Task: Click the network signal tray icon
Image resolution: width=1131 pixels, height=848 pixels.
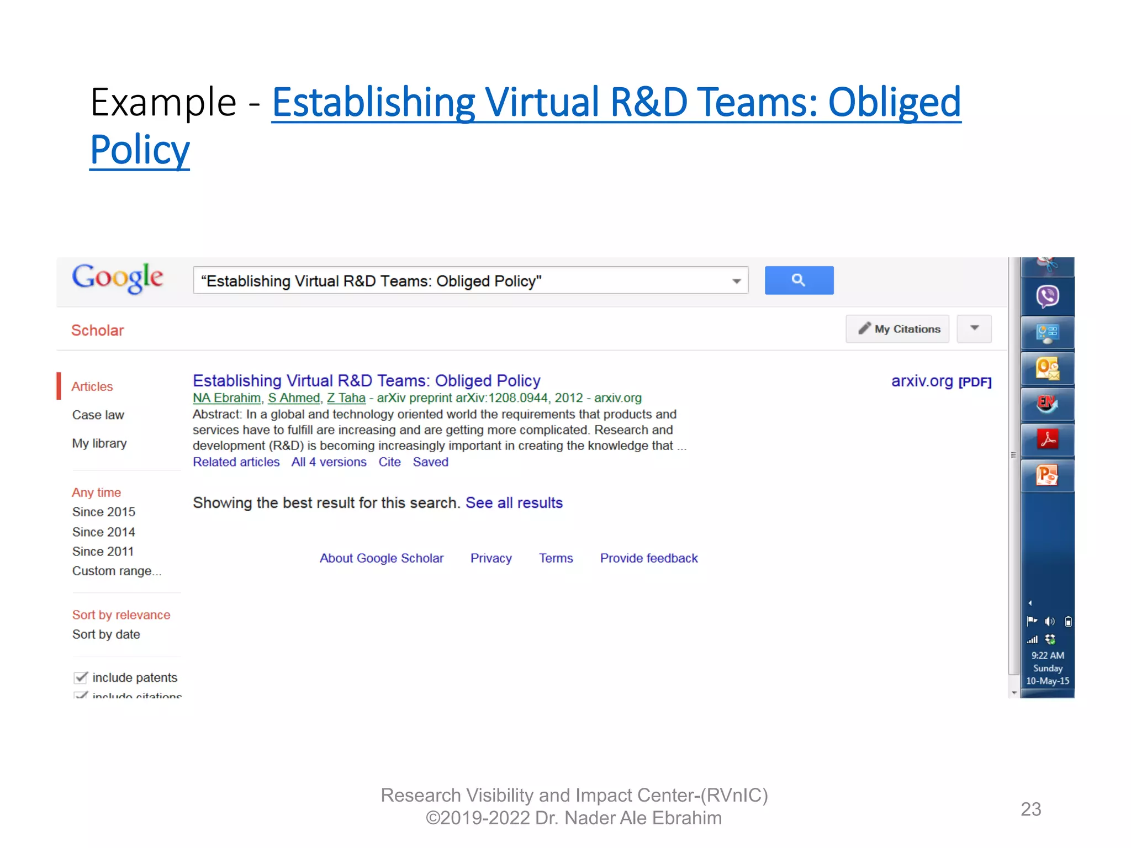Action: (1032, 639)
